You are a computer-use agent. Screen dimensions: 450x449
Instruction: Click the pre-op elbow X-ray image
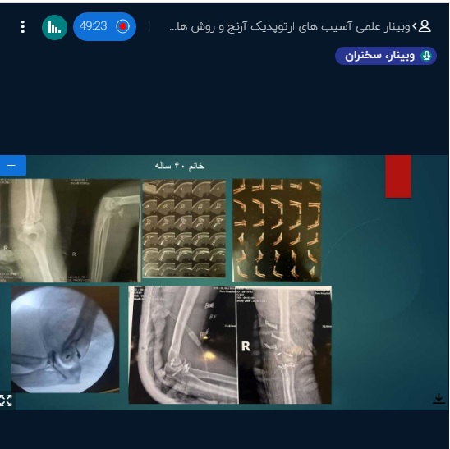70,231
